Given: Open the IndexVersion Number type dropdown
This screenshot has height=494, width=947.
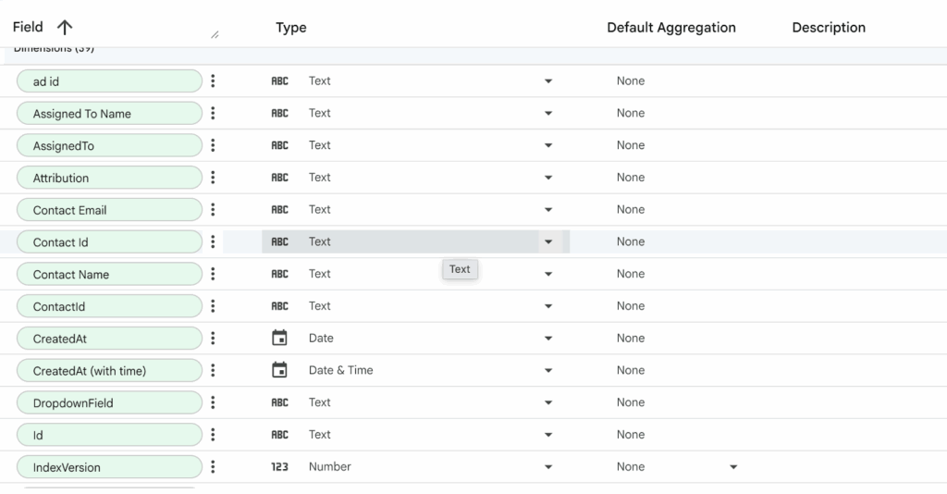Looking at the screenshot, I should pos(548,467).
